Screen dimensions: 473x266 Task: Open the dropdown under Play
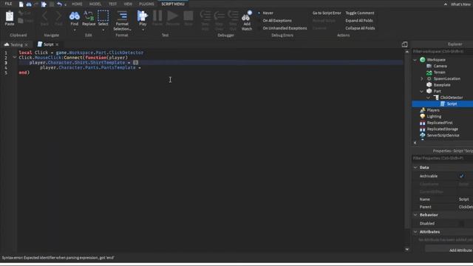[143, 30]
